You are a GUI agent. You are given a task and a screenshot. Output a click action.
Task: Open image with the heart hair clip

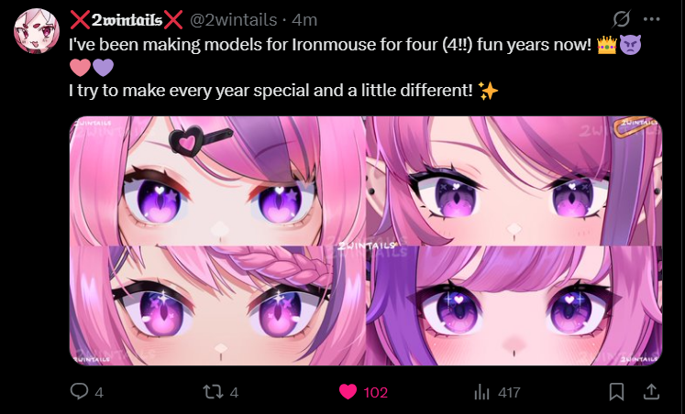[x=217, y=180]
